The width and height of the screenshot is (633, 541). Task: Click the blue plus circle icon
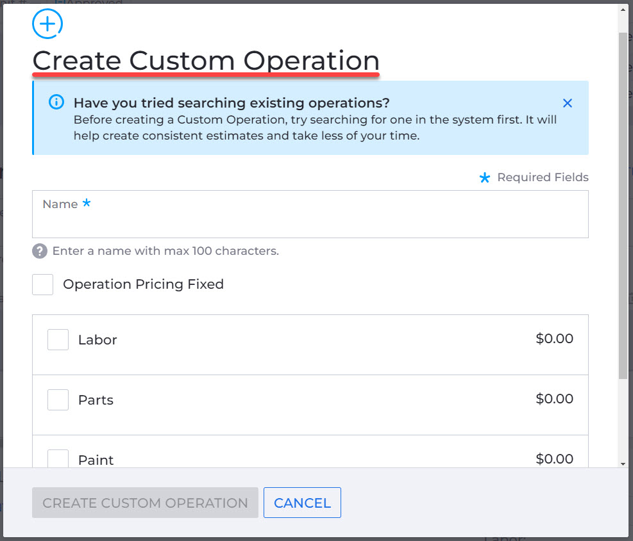pyautogui.click(x=47, y=24)
